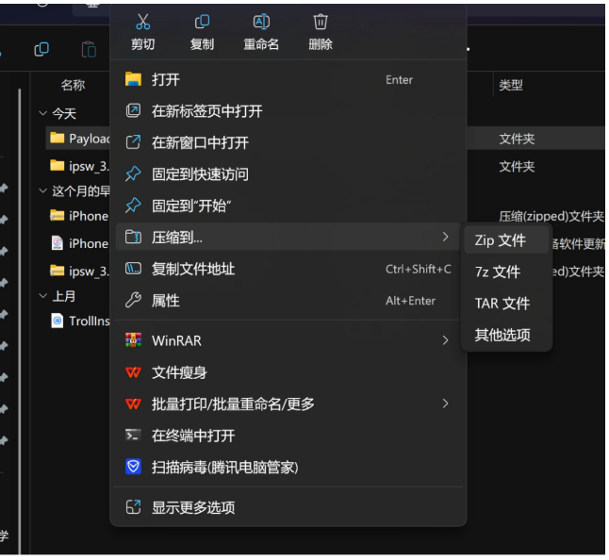Click the pin icon beside 固定到"开始"
This screenshot has height=560, width=609.
tap(133, 205)
